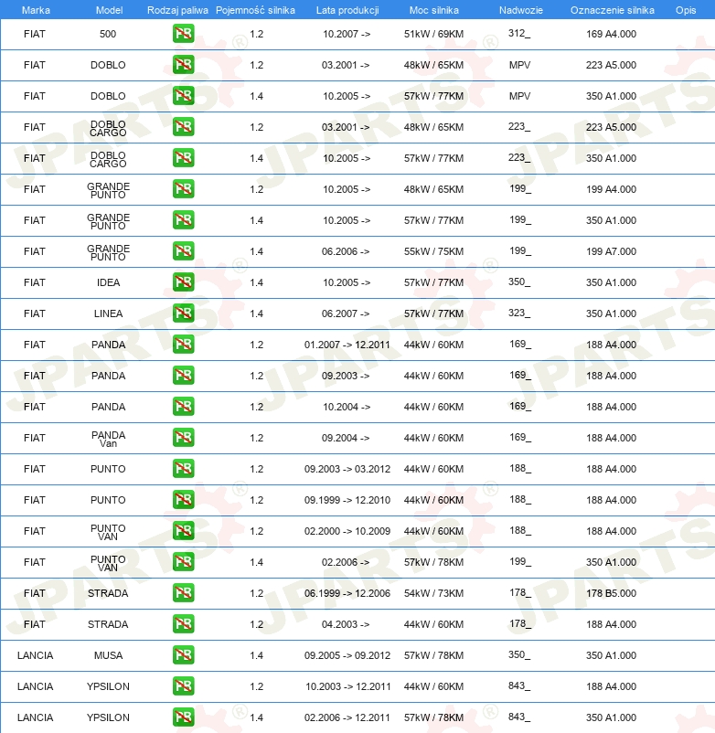
Task: Click production years '09.2005 -> 09.2012'
Action: click(347, 655)
